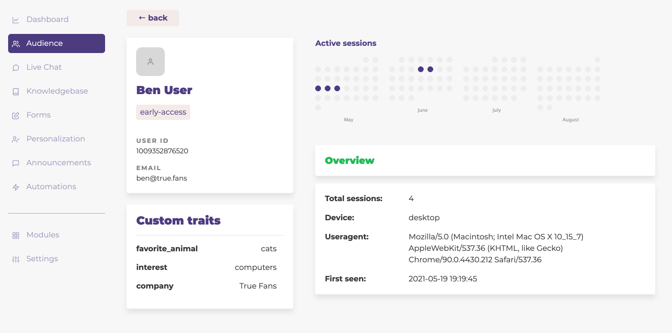This screenshot has width=672, height=333.
Task: Navigate to Automations
Action: [x=51, y=187]
